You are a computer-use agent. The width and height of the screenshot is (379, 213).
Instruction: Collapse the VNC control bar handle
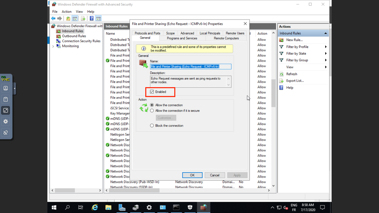(15, 88)
